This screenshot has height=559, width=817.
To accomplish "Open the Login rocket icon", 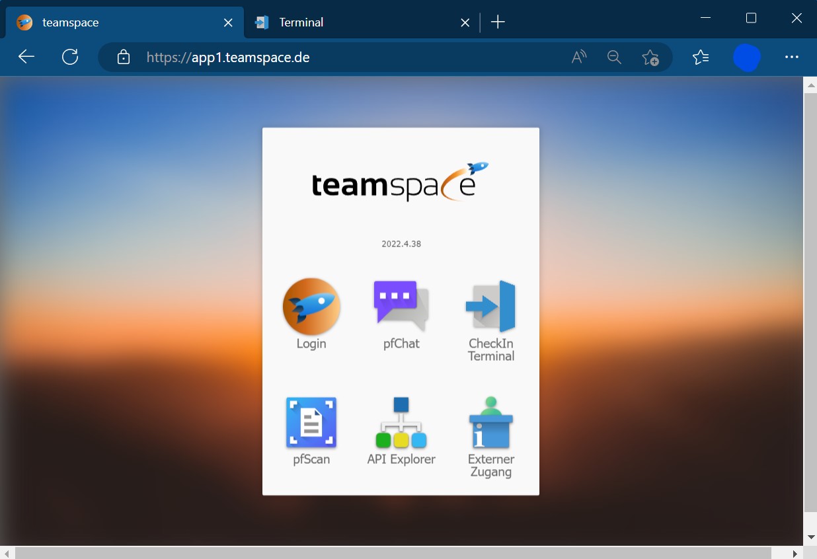I will click(311, 307).
